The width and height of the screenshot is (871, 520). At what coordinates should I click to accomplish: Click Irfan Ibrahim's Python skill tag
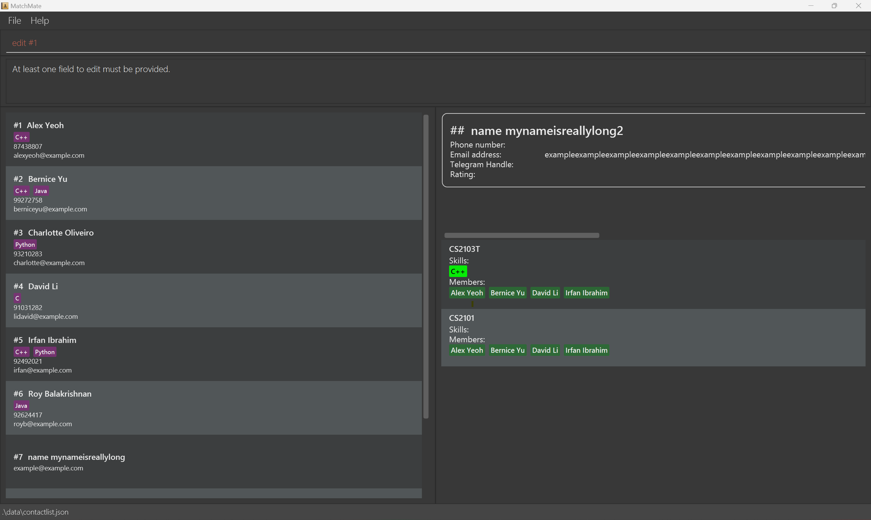45,352
